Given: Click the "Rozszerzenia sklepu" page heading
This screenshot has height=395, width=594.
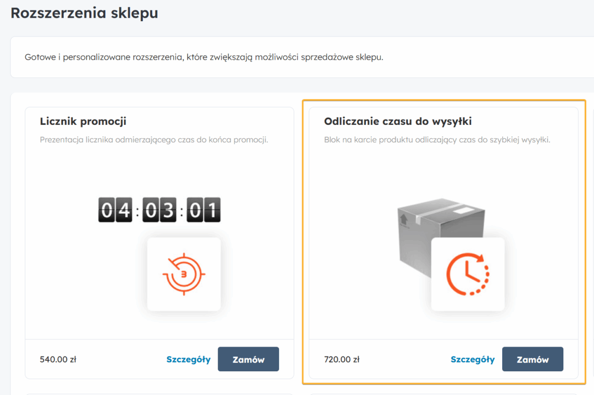Looking at the screenshot, I should [84, 13].
